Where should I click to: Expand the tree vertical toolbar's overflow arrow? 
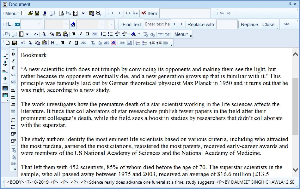pyautogui.click(x=7, y=101)
